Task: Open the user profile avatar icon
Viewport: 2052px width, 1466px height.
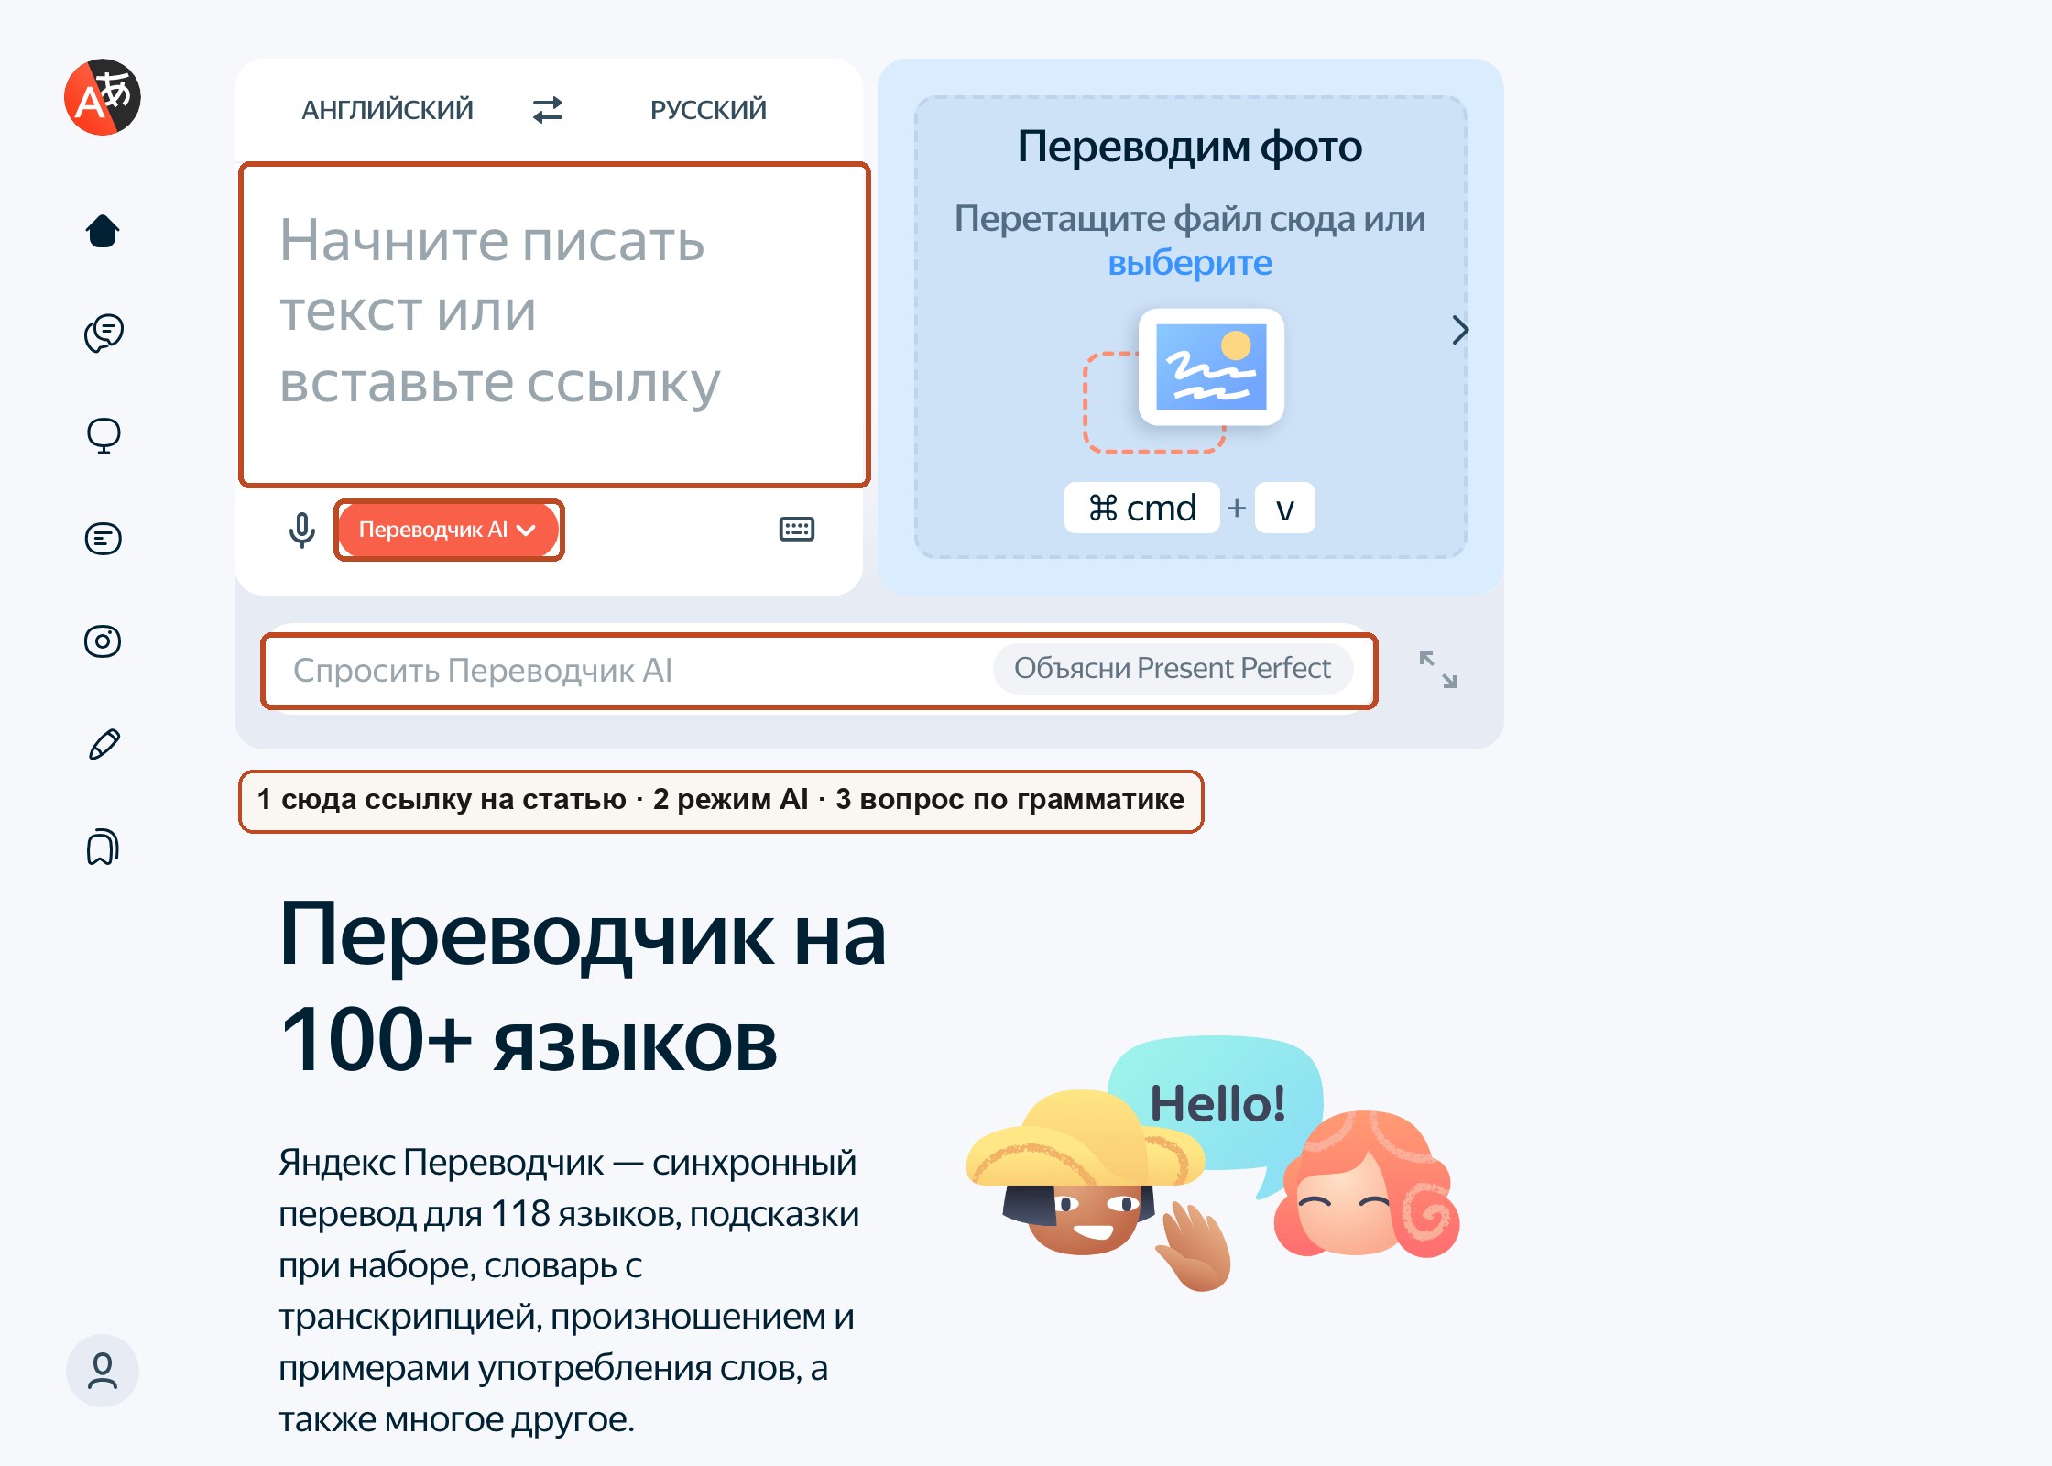Action: point(103,1371)
